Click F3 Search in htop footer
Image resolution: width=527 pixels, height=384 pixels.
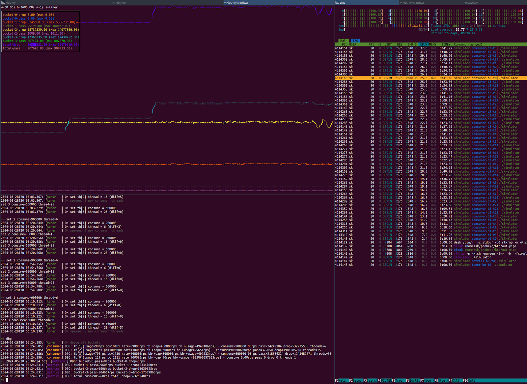pyautogui.click(x=371, y=380)
